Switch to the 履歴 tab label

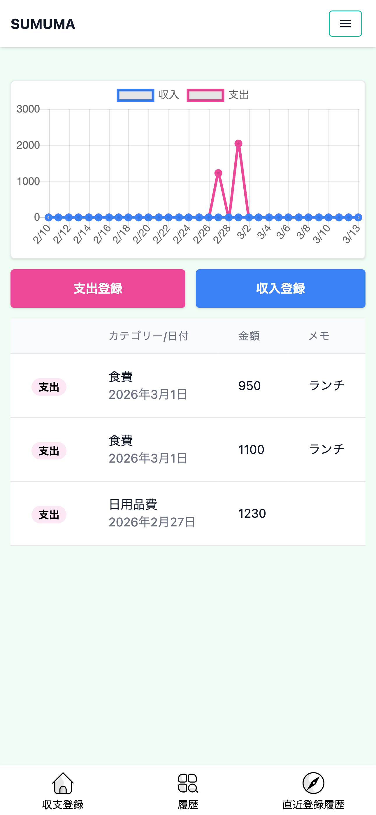(x=188, y=804)
